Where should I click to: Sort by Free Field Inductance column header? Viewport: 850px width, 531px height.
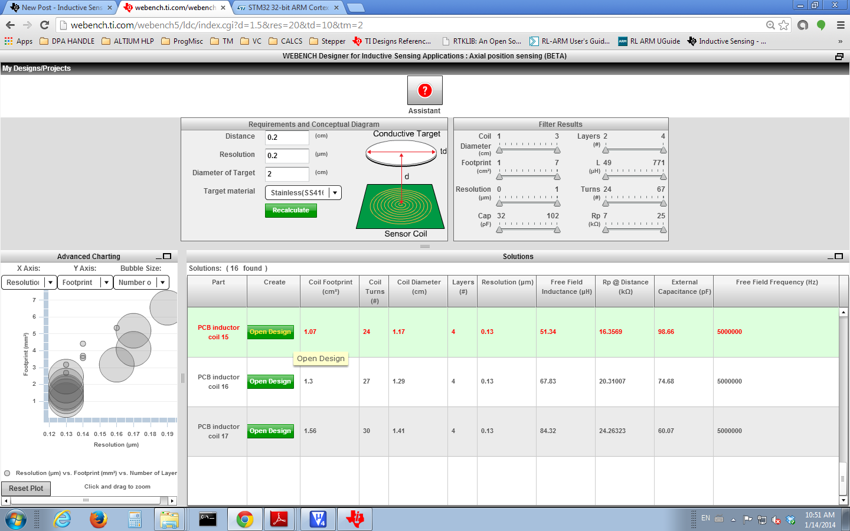click(x=566, y=291)
